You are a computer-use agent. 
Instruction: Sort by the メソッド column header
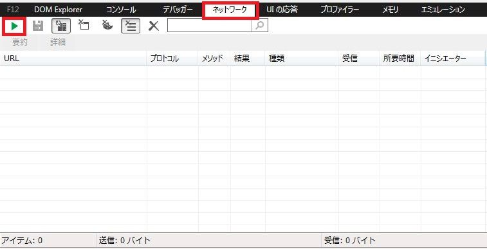click(214, 59)
